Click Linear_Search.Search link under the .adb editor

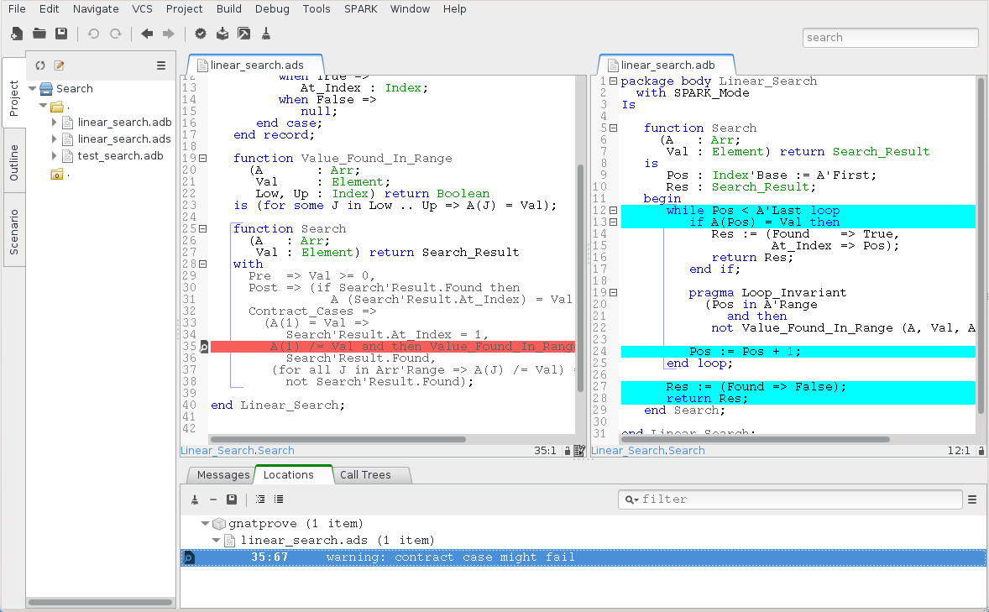(648, 451)
